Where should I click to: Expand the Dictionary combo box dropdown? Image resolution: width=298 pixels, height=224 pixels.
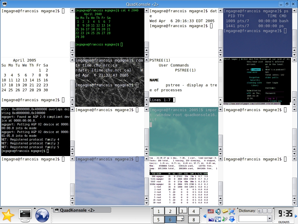(269, 218)
